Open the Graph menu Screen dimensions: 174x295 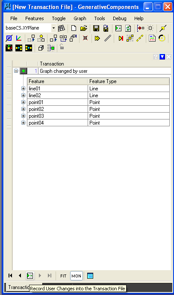[80, 18]
